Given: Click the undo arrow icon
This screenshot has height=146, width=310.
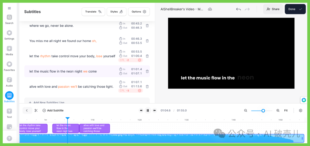Looking at the screenshot, I should (238, 9).
